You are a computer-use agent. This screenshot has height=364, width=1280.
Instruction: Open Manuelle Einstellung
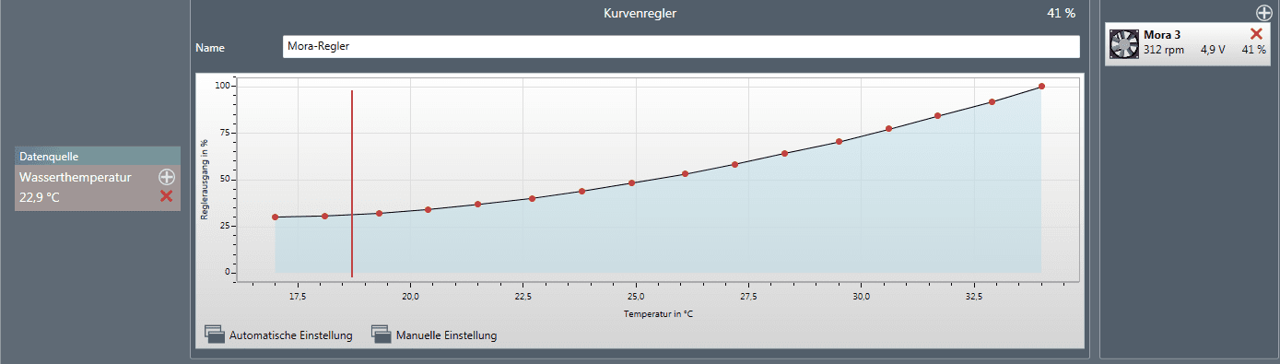click(x=433, y=335)
